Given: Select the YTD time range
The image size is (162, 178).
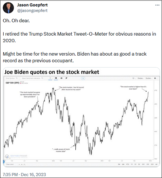Looking at the screenshot, I should point(128,164).
